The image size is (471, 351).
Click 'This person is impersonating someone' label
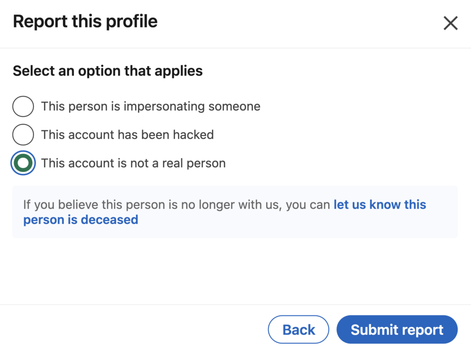point(150,107)
